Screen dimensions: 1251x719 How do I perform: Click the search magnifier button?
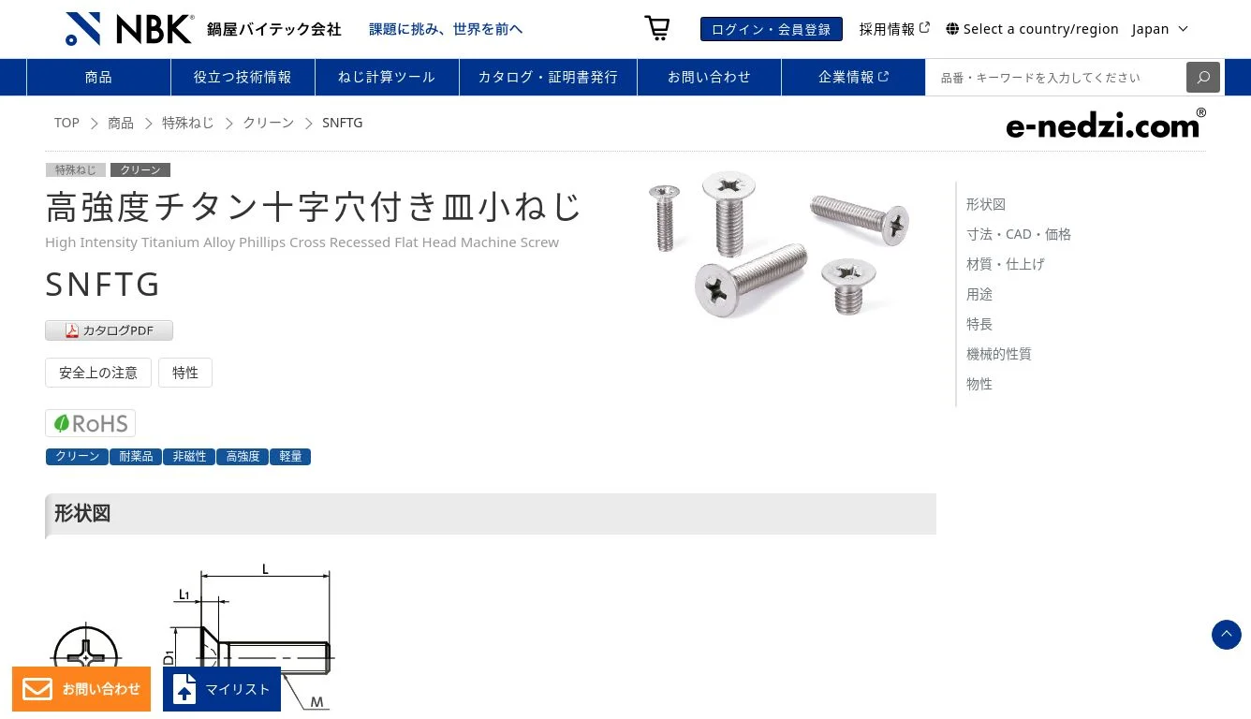(x=1203, y=77)
